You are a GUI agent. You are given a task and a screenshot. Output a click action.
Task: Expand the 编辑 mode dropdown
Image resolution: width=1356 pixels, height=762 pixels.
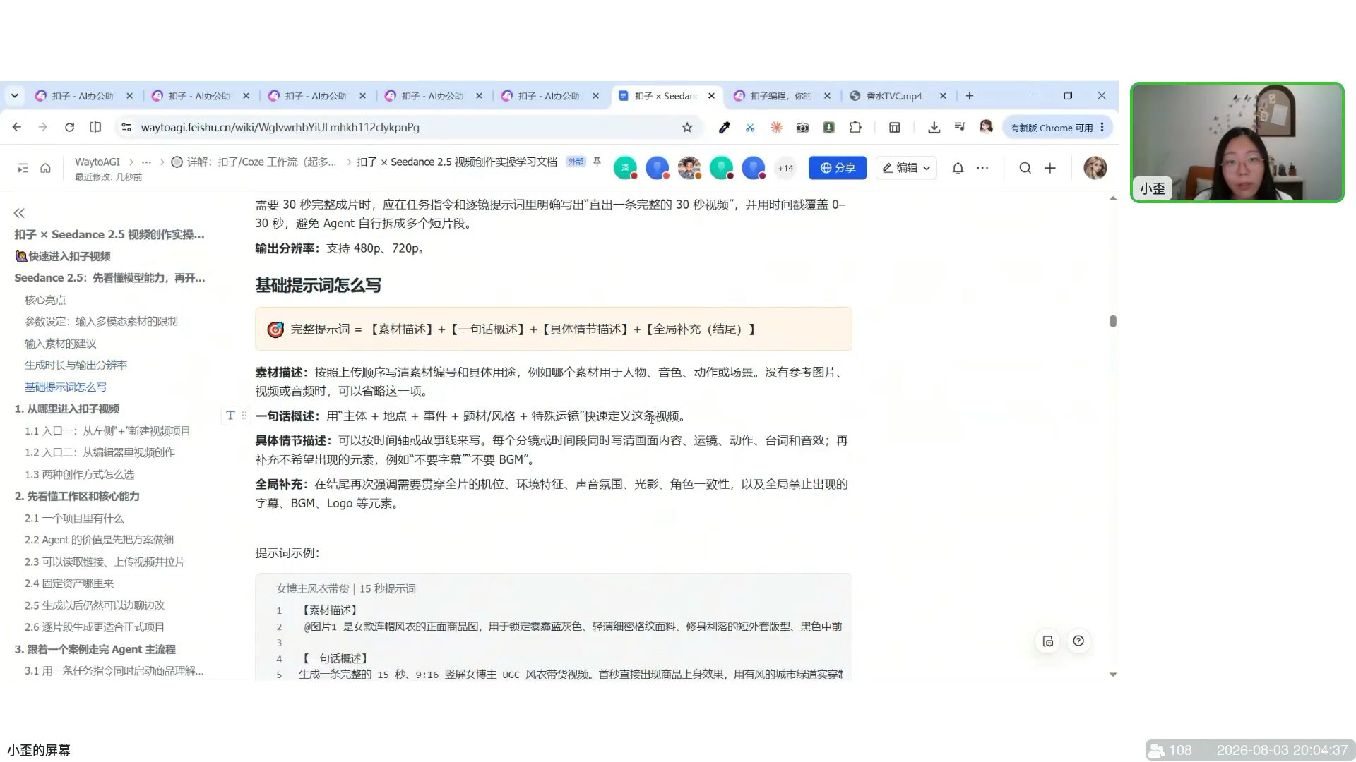point(907,168)
